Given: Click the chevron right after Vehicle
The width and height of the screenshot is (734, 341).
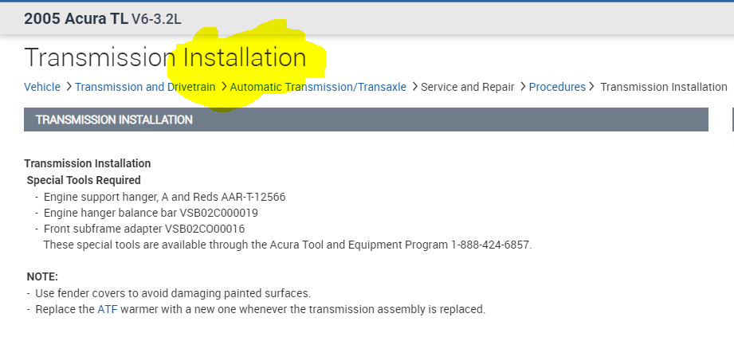Looking at the screenshot, I should pyautogui.click(x=69, y=87).
